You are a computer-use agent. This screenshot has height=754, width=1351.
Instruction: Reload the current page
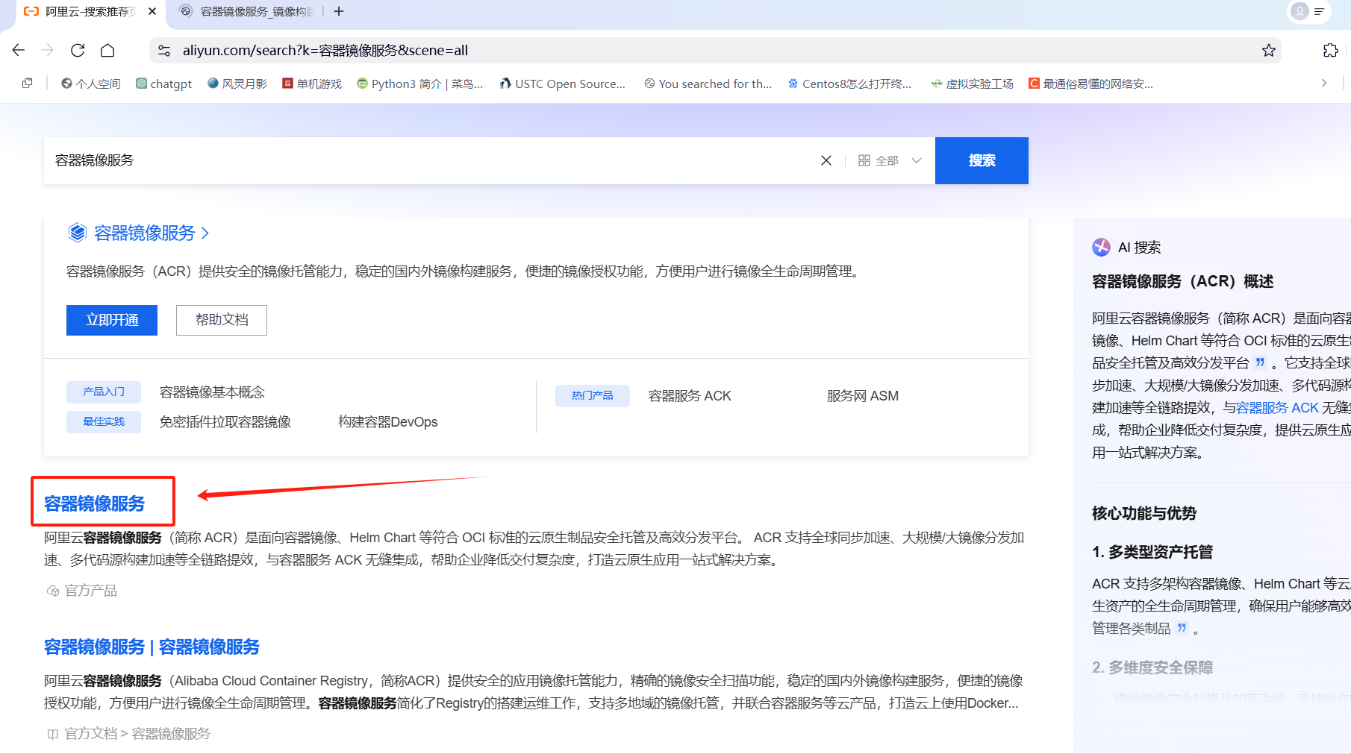point(78,50)
